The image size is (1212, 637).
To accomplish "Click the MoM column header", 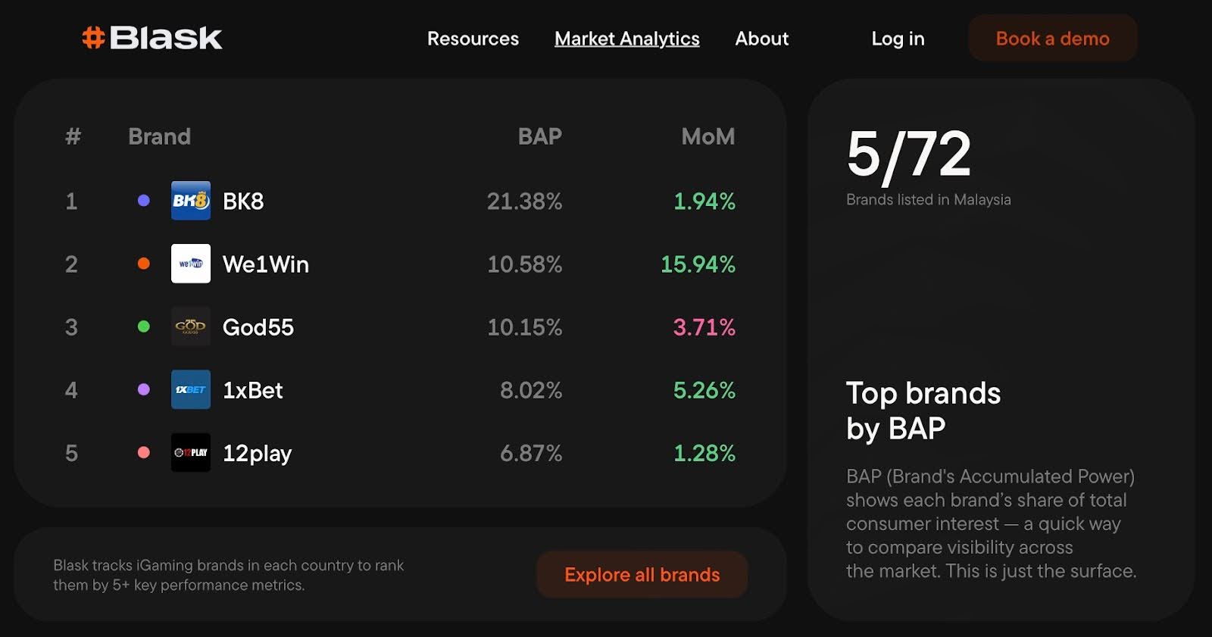I will point(708,136).
